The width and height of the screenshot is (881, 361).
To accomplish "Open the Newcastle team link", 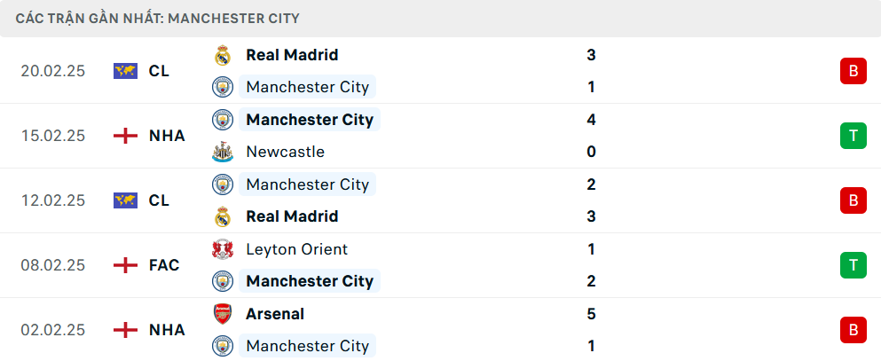I will (285, 152).
